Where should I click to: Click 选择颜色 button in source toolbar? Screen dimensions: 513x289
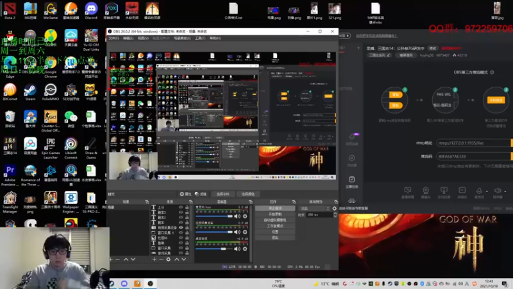click(248, 194)
